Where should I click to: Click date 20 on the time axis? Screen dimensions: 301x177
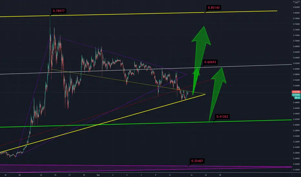tap(20, 175)
